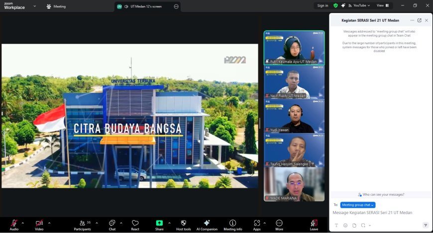Image resolution: width=433 pixels, height=233 pixels.
Task: Expand the Zoom Workplace dropdown chevron
Action: pos(35,6)
